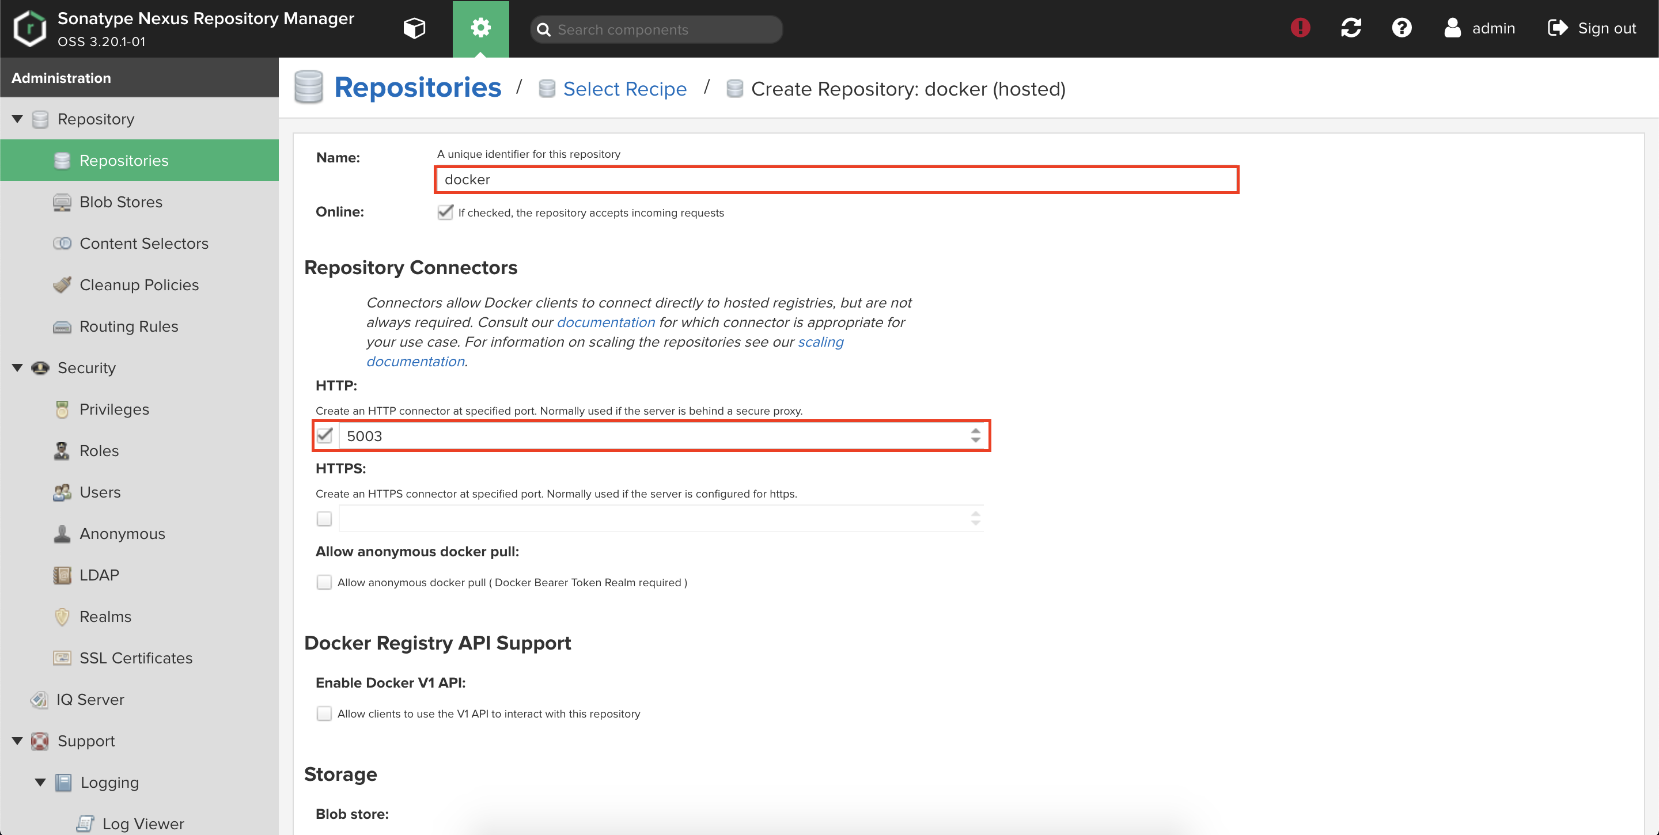1659x835 pixels.
Task: Click the Roles person icon
Action: (62, 451)
